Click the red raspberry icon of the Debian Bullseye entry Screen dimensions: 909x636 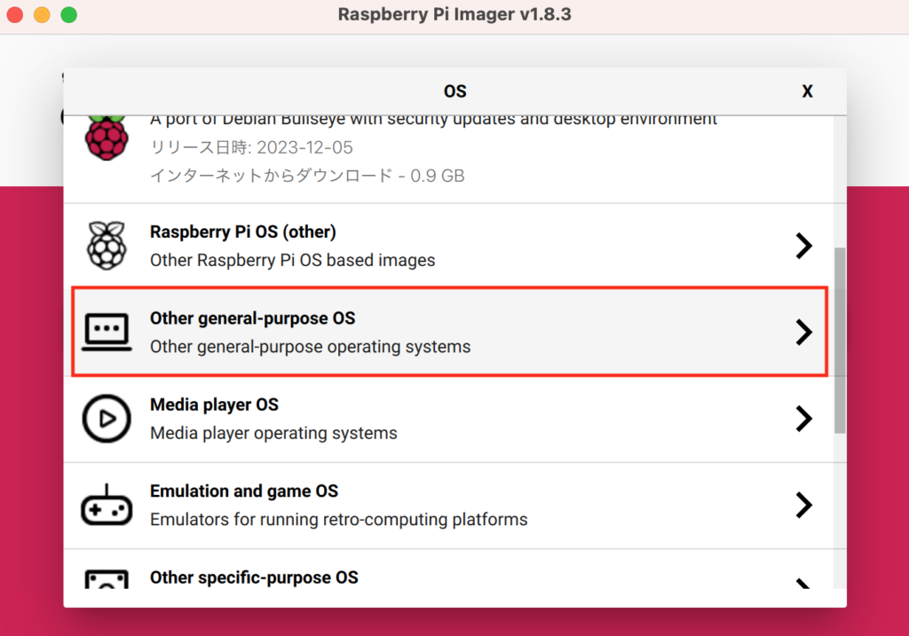tap(107, 138)
